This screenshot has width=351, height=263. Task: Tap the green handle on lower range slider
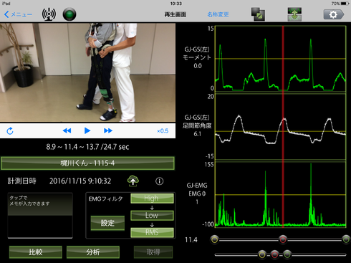pos(287,254)
